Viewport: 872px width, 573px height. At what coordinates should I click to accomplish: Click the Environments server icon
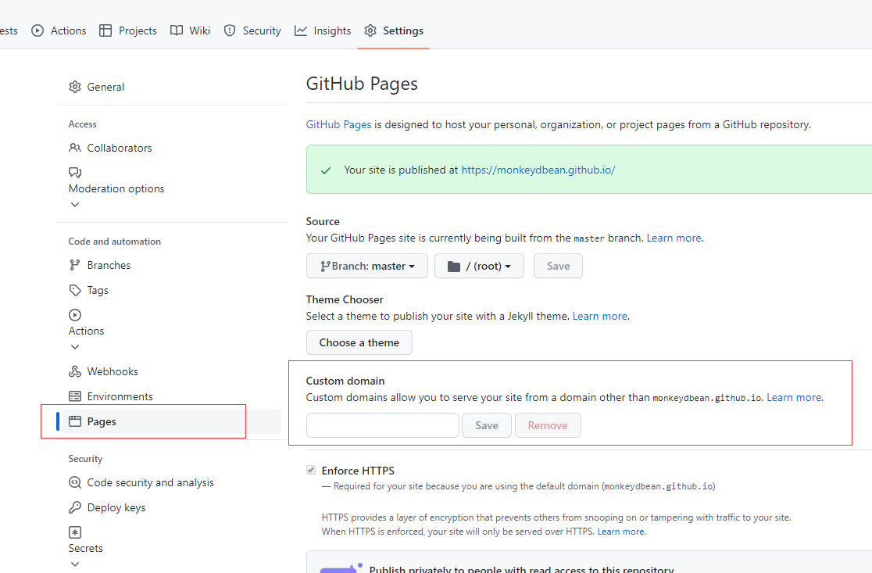point(75,396)
